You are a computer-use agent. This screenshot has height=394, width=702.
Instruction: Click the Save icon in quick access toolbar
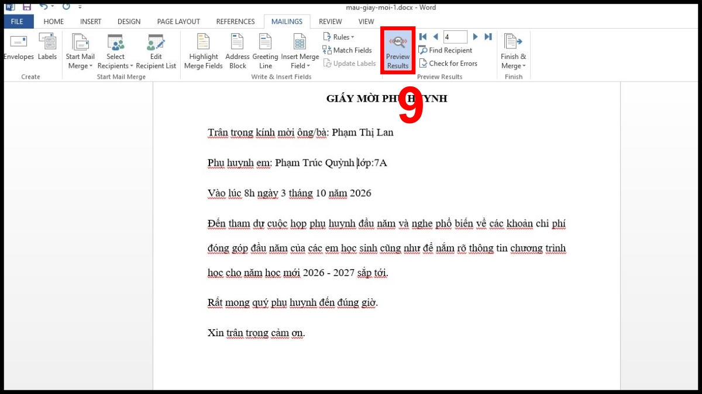coord(27,7)
